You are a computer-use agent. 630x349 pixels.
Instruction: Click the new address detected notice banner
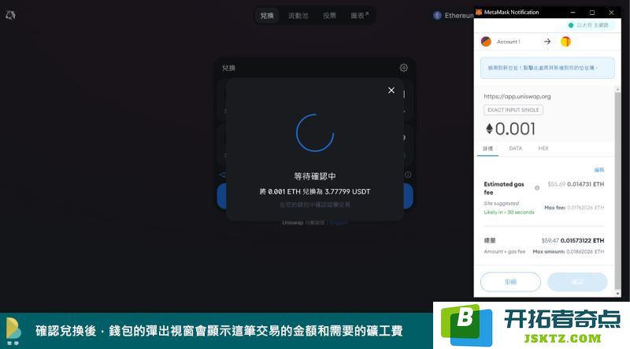547,68
